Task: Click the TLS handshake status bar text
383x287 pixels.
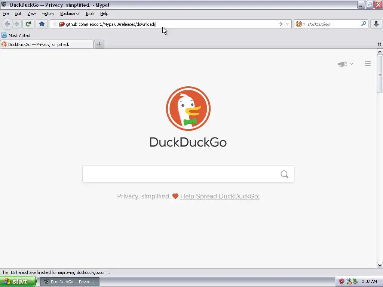Action: [x=55, y=272]
